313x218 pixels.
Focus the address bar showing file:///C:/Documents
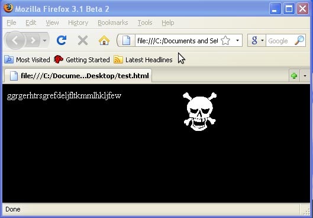(178, 41)
